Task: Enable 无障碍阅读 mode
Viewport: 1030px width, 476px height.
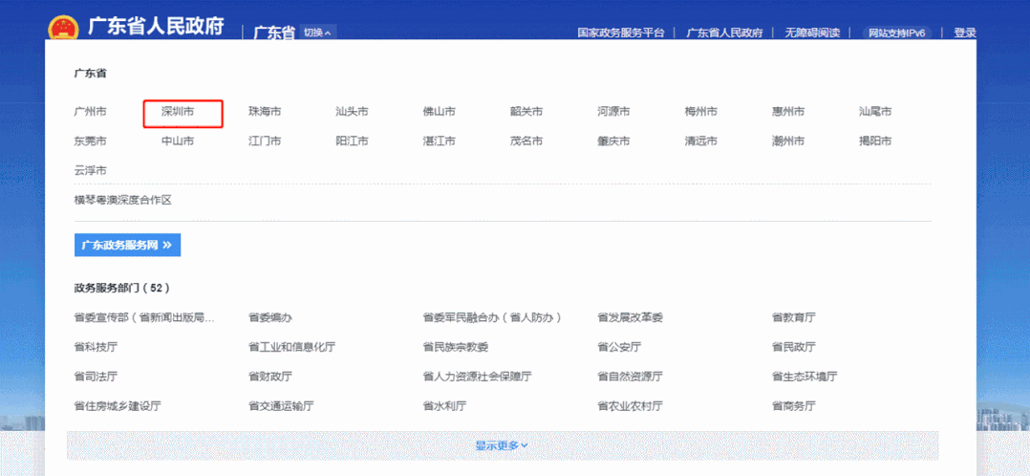Action: click(812, 32)
